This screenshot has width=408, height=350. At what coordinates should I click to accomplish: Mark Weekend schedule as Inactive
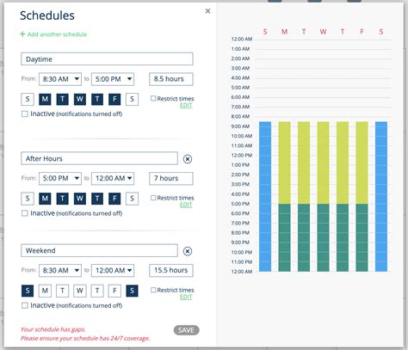(x=25, y=305)
